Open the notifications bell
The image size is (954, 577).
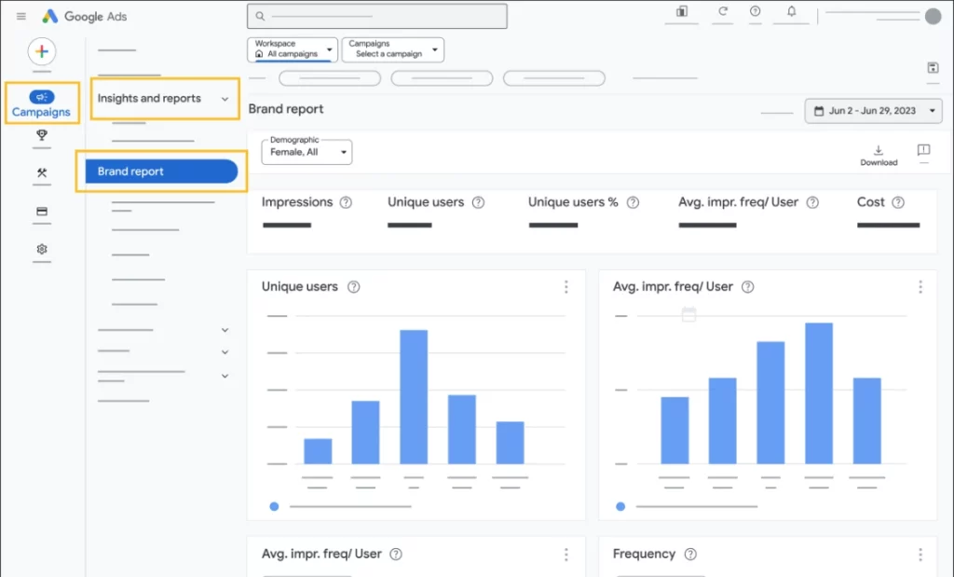pyautogui.click(x=791, y=11)
